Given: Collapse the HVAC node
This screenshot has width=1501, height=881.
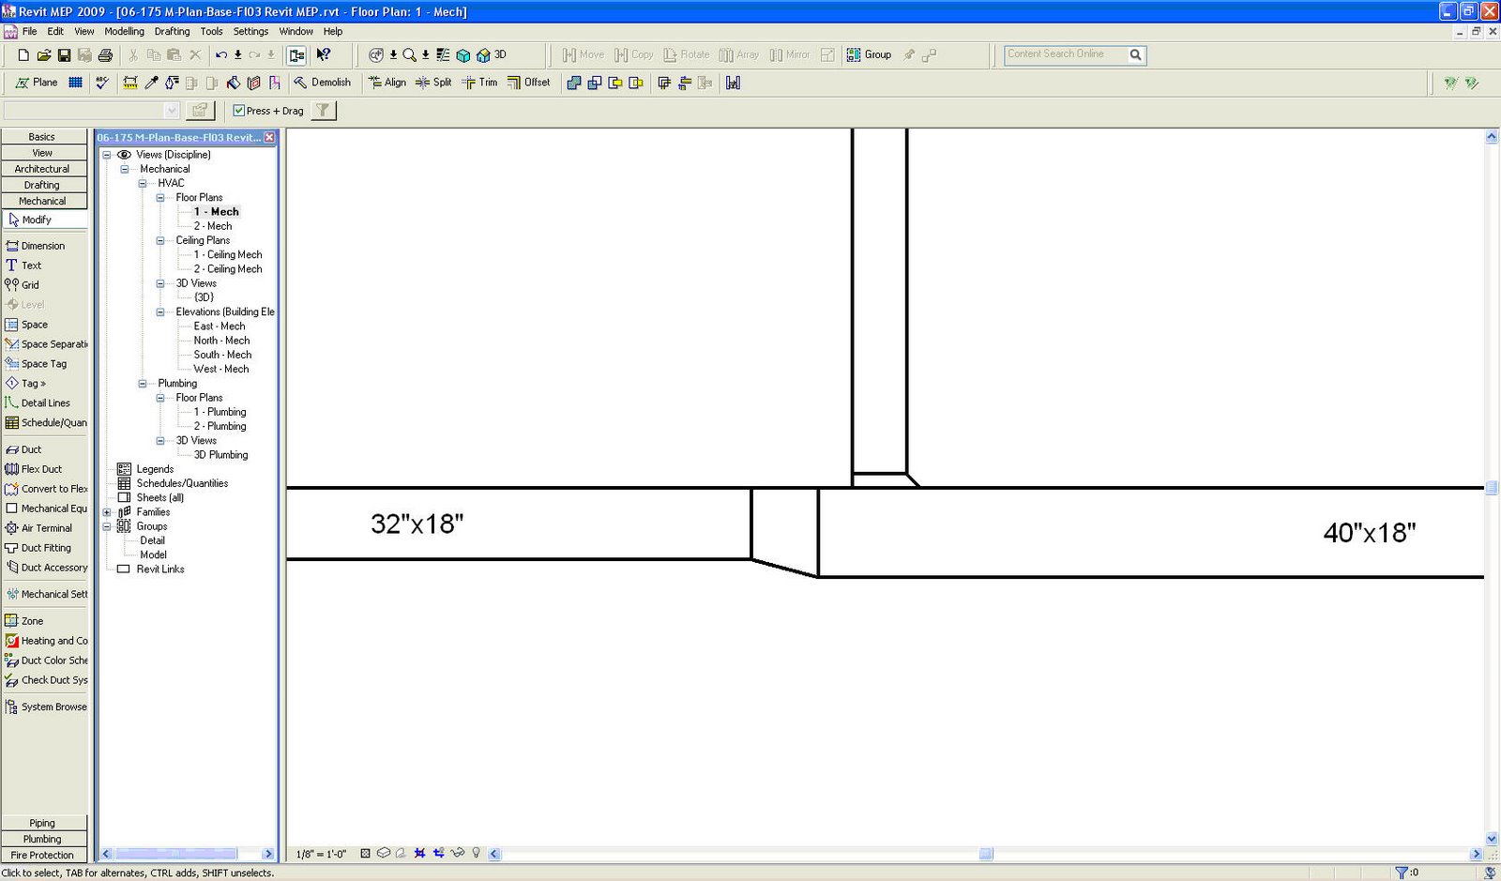Looking at the screenshot, I should tap(143, 183).
